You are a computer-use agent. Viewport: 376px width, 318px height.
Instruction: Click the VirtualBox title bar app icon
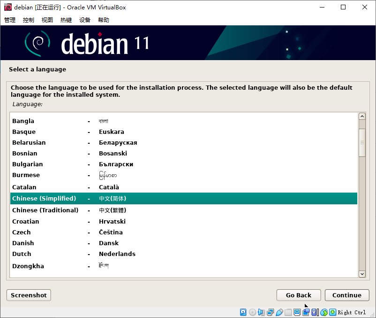pos(8,7)
